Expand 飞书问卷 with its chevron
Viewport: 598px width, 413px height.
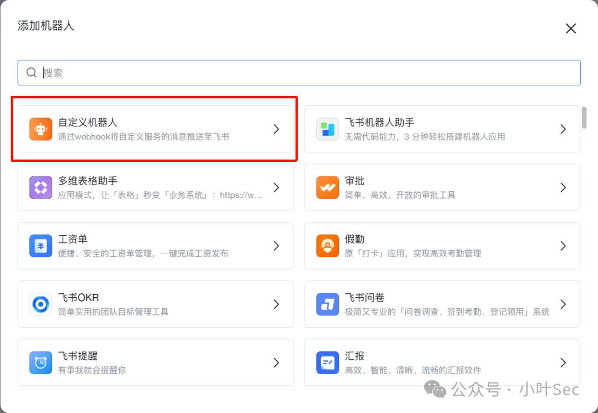click(563, 304)
